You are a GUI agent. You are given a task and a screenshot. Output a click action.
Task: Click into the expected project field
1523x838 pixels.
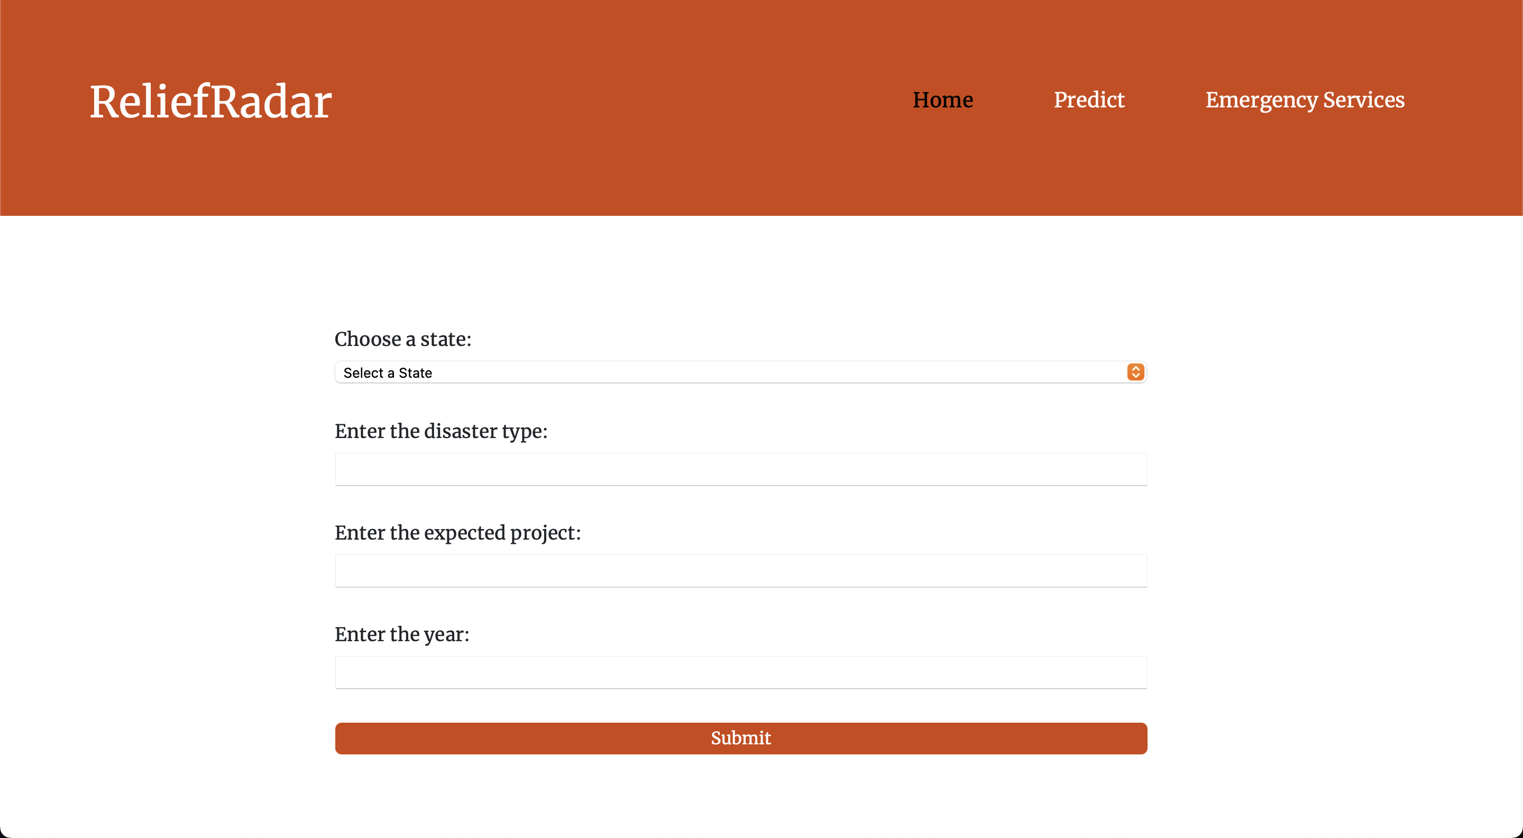pyautogui.click(x=740, y=571)
